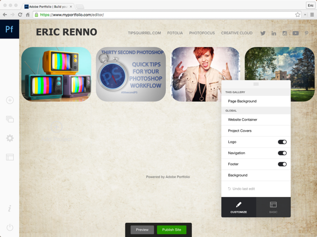The image size is (317, 237).
Task: Open Page Background settings
Action: (256, 101)
